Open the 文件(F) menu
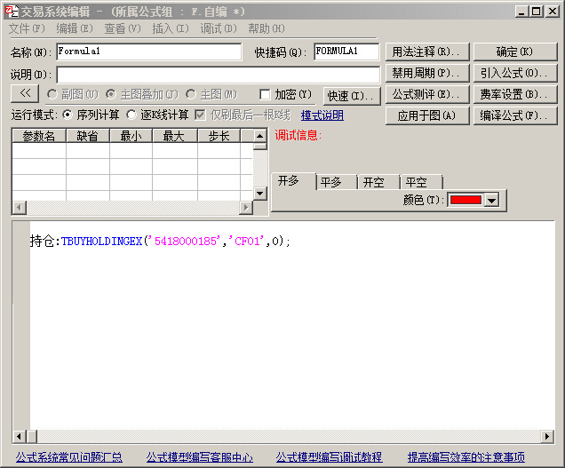The width and height of the screenshot is (565, 468). click(x=27, y=28)
